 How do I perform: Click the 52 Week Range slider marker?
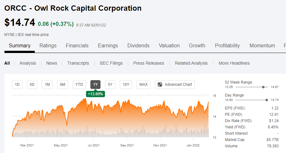pos(263,87)
